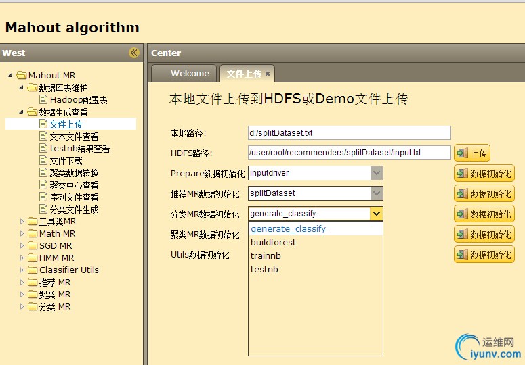Click the 本地路径 input field

coord(350,133)
